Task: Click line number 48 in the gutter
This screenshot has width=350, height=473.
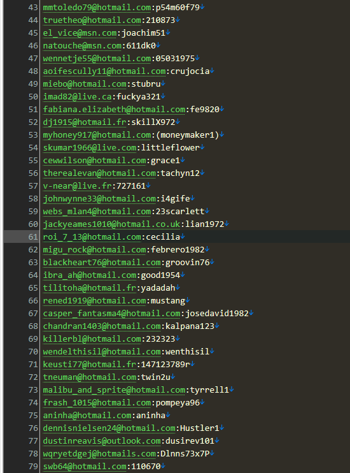Action: pyautogui.click(x=33, y=71)
